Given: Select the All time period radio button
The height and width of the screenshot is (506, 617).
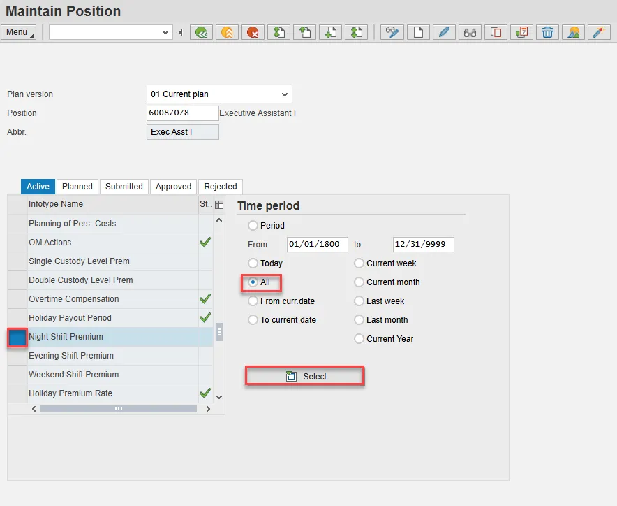Looking at the screenshot, I should 253,282.
